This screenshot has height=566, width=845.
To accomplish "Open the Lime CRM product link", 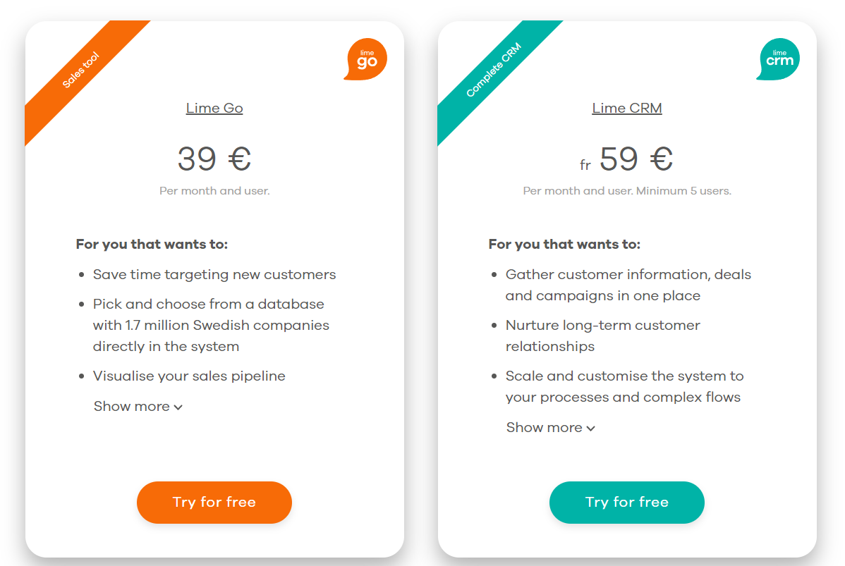I will [x=626, y=108].
